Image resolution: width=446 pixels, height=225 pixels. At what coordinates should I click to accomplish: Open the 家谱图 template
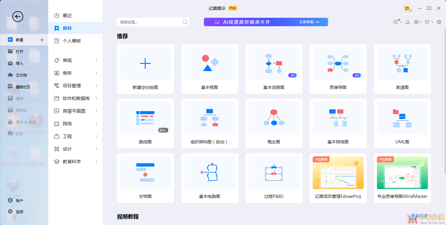(402, 69)
